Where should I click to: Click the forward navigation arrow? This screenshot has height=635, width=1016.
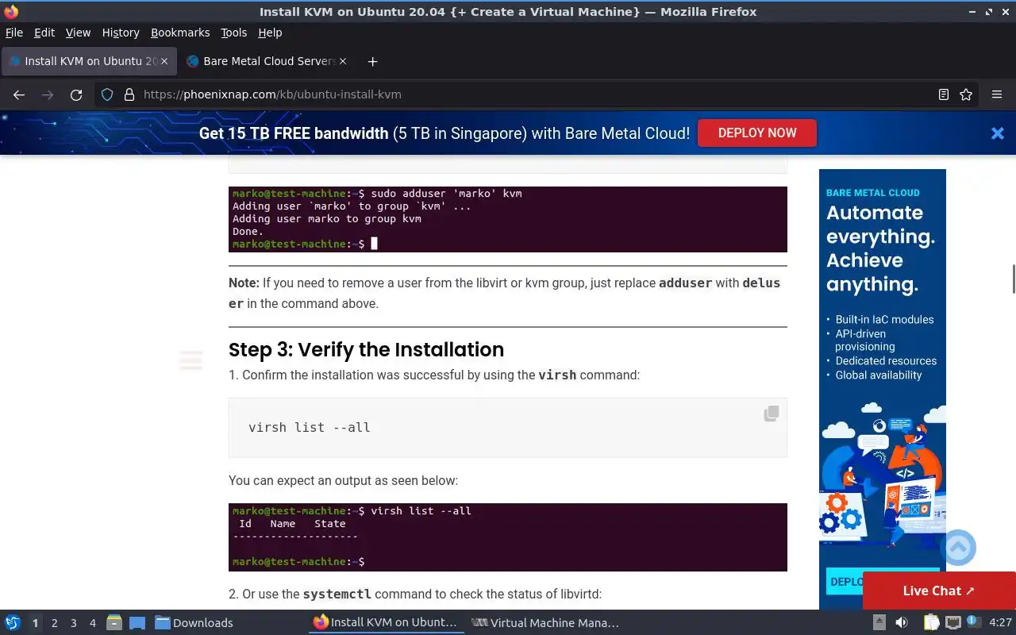[x=48, y=94]
